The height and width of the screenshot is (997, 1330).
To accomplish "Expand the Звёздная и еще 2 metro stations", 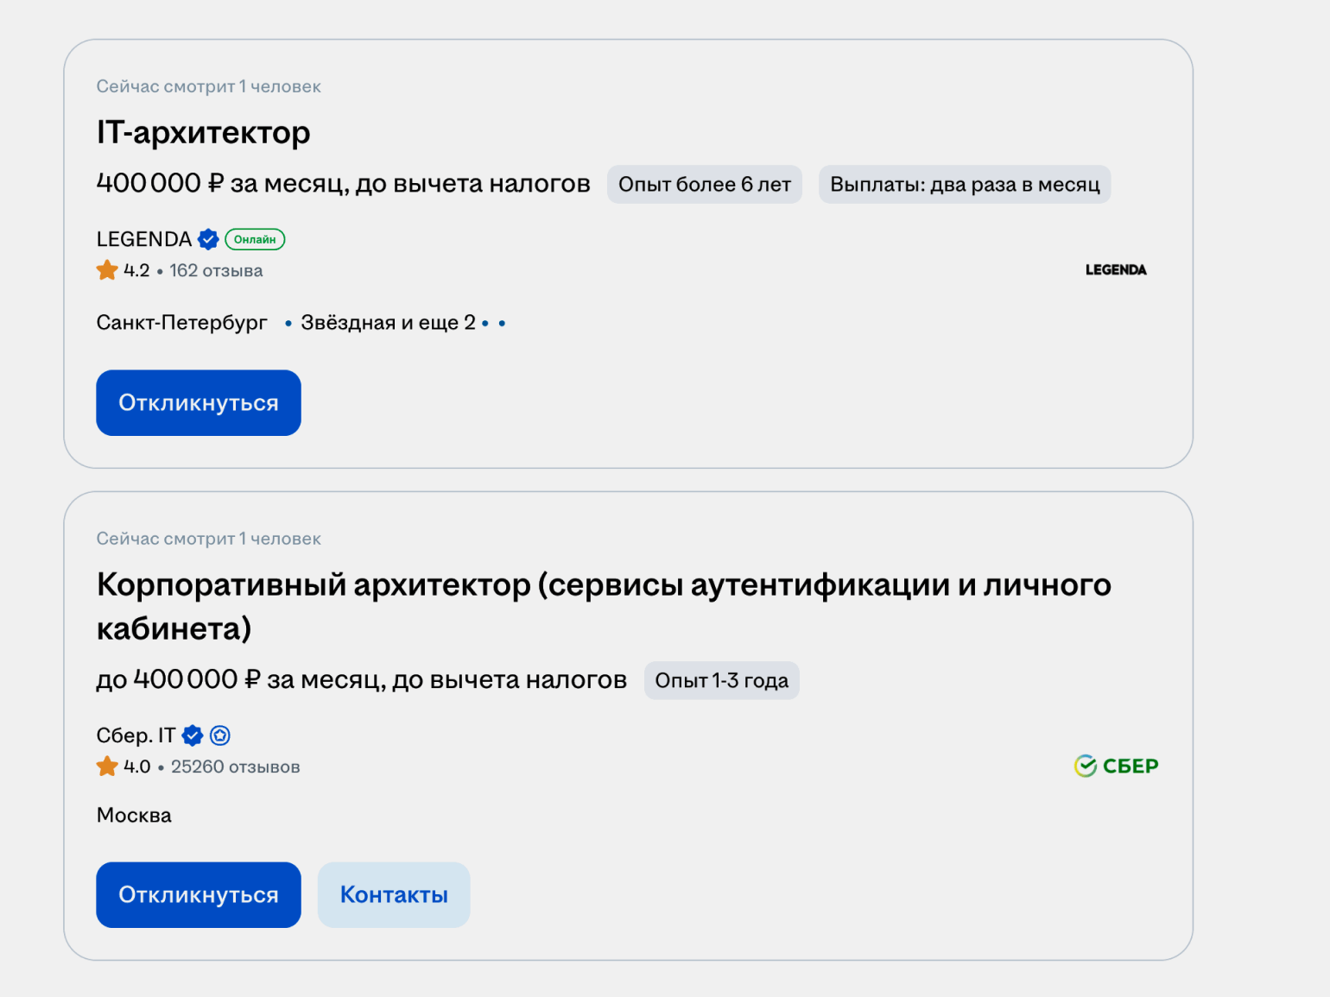I will 388,323.
